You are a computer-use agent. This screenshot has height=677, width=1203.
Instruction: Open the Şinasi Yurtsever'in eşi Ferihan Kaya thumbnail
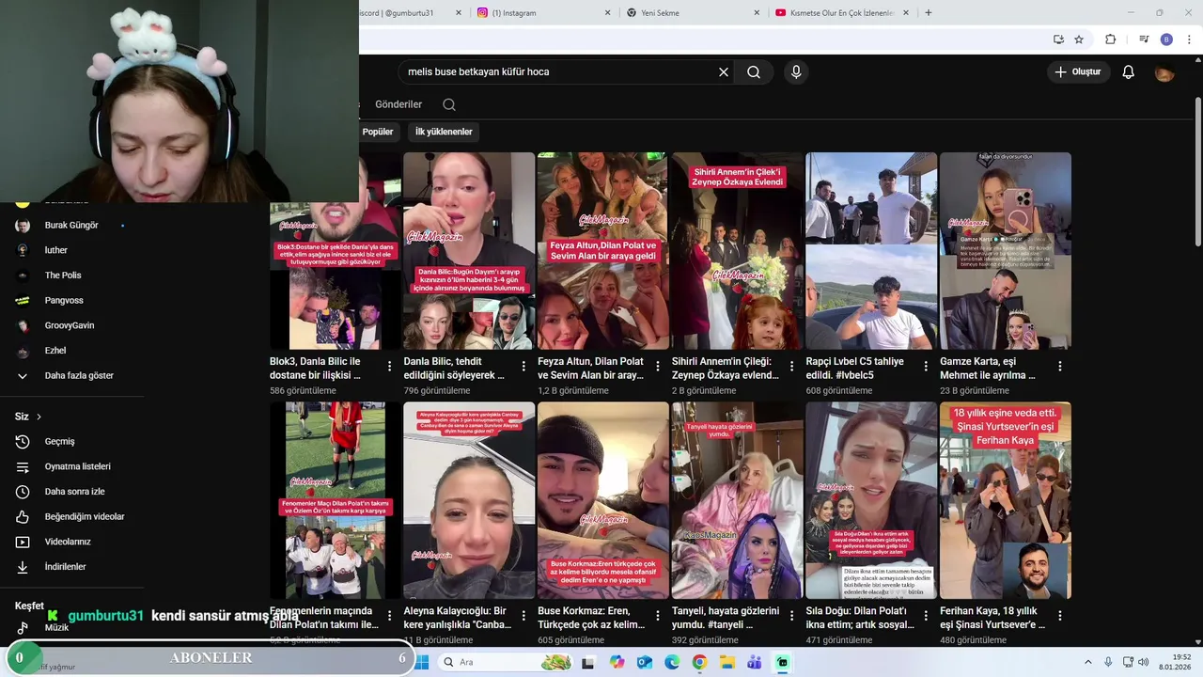tap(1006, 500)
